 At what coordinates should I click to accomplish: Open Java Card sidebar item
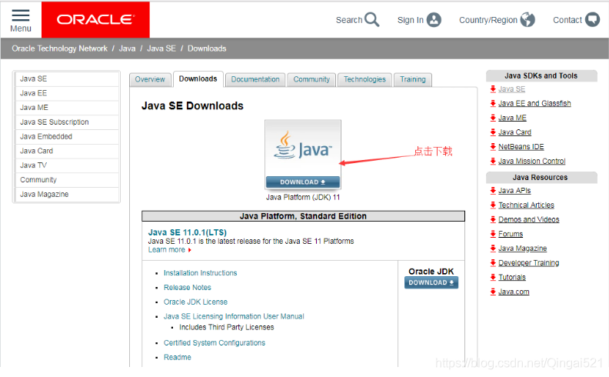[67, 151]
